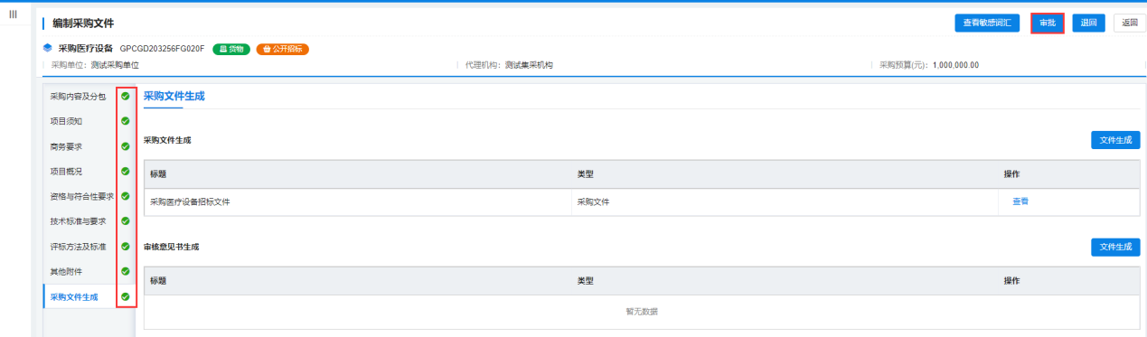1147x337 pixels.
Task: Click the orange 公开招标 tag
Action: [282, 49]
